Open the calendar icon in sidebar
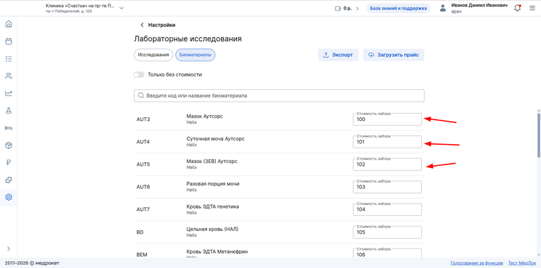Viewport: 541px width, 268px height. [x=9, y=41]
